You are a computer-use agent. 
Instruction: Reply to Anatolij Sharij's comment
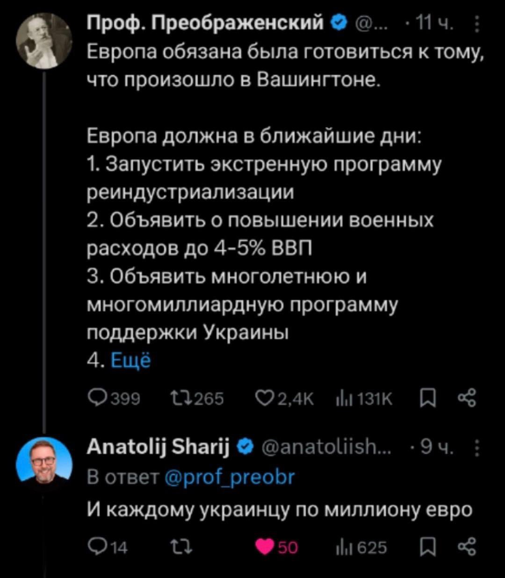(96, 546)
